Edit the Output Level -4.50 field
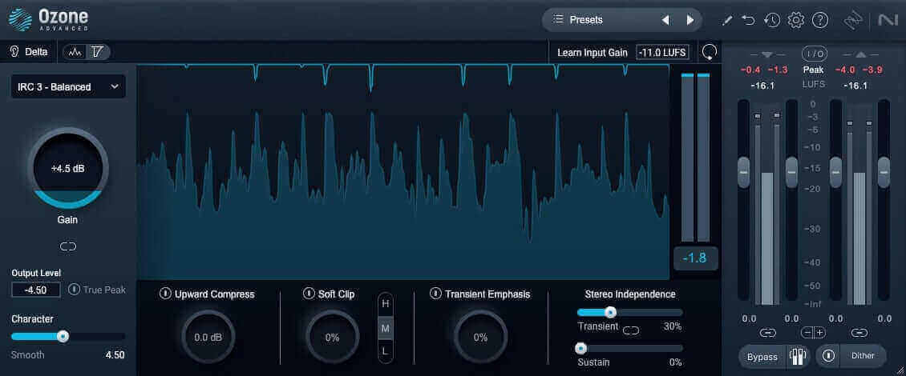The width and height of the screenshot is (906, 376). coord(36,290)
